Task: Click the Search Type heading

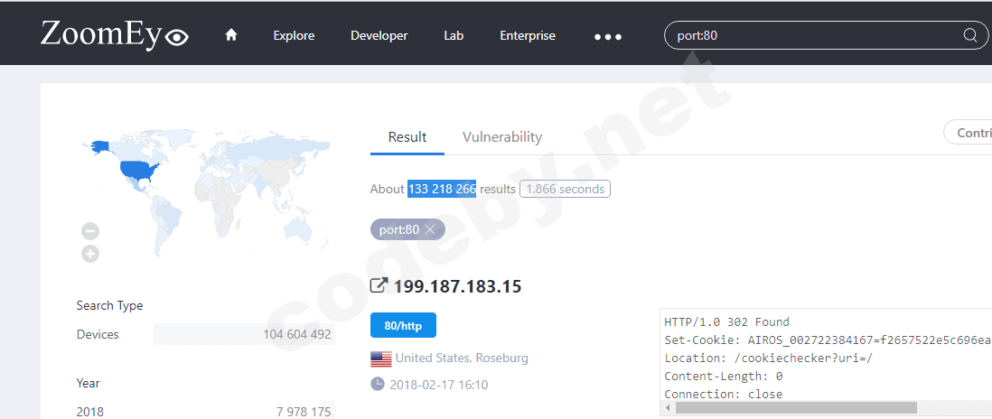Action: pyautogui.click(x=109, y=306)
